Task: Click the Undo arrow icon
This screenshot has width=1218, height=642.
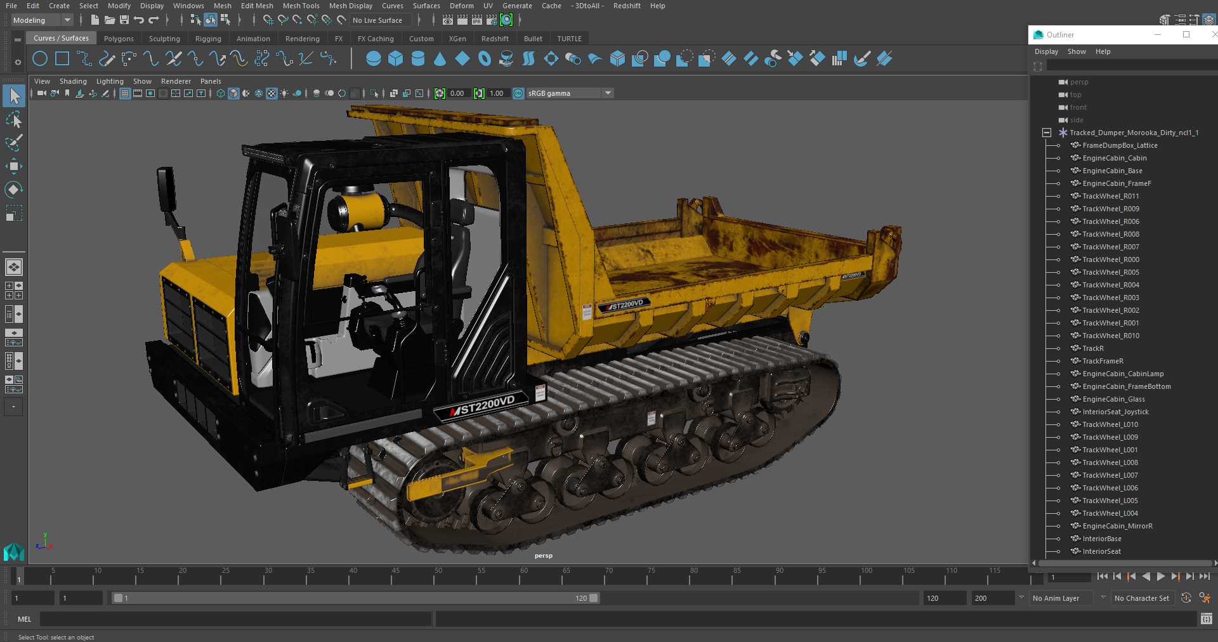Action: pos(139,20)
